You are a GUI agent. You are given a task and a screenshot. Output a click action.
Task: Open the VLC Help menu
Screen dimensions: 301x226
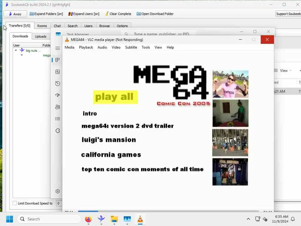coord(170,47)
